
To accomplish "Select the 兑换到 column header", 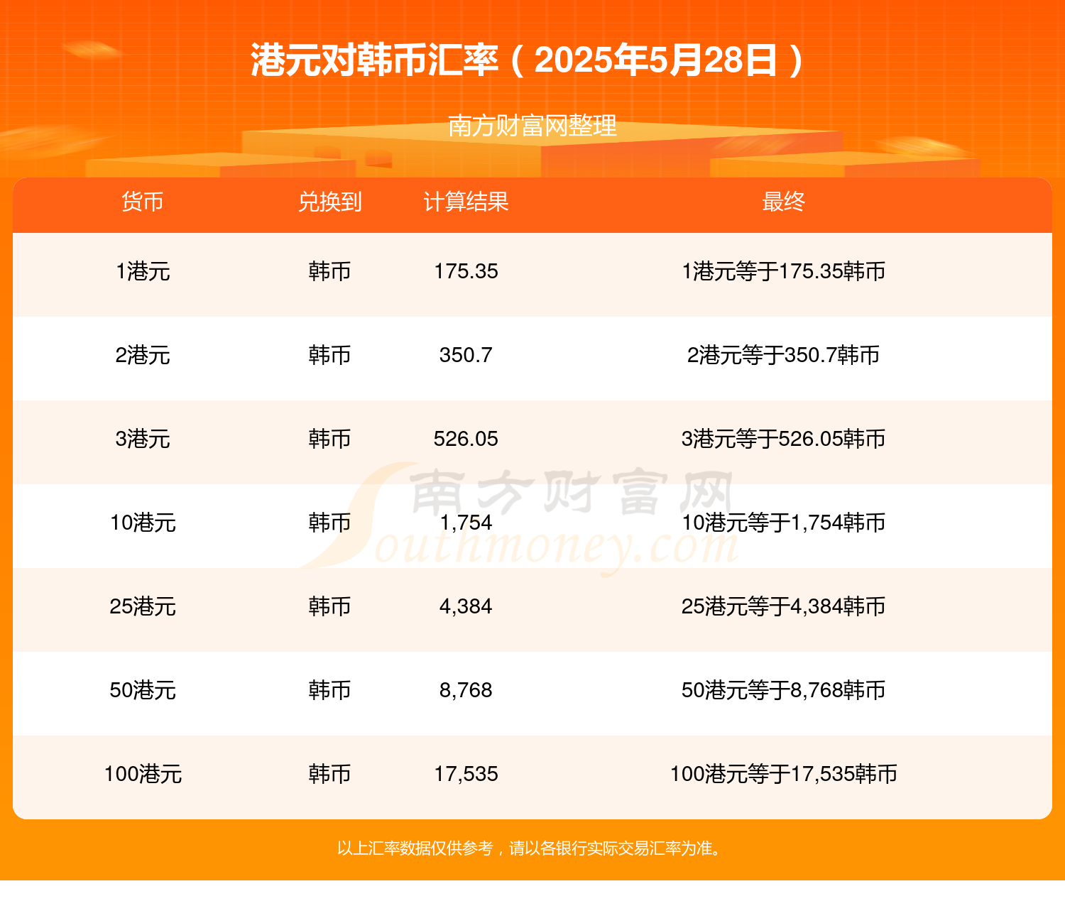I will point(329,202).
